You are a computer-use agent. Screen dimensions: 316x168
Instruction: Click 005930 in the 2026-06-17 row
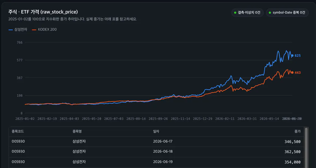coord(18,141)
